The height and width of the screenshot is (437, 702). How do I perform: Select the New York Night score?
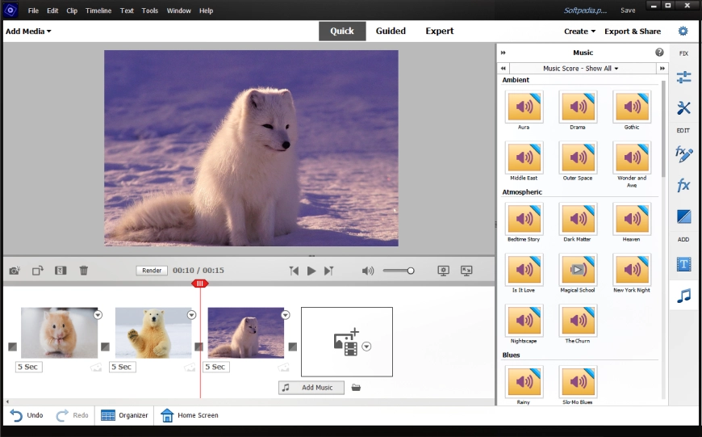point(632,269)
